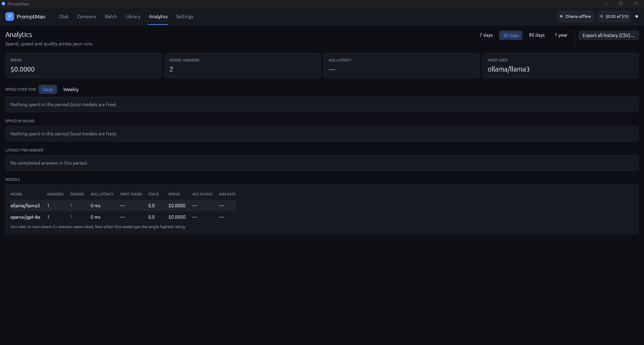Restore down the PromptMan window
Screen dimensions: 644x345
coord(621,4)
